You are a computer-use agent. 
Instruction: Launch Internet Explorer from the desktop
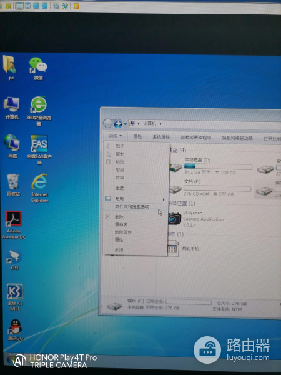(40, 188)
